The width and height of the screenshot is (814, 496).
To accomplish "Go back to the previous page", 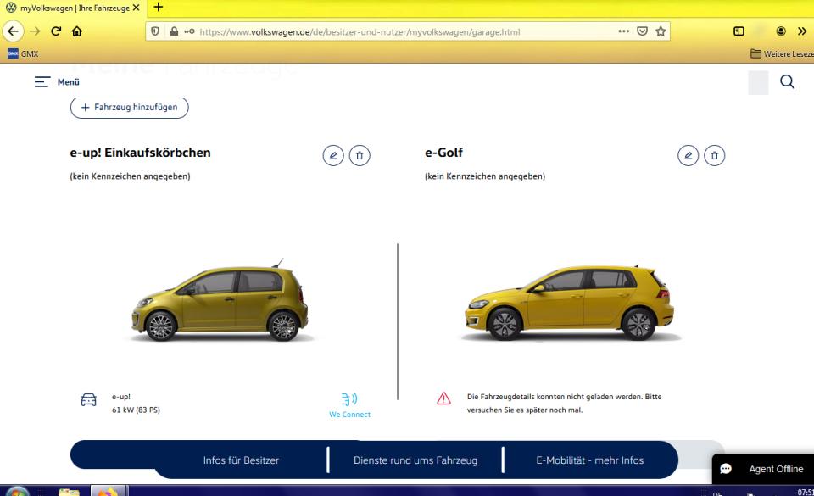I will click(x=13, y=31).
